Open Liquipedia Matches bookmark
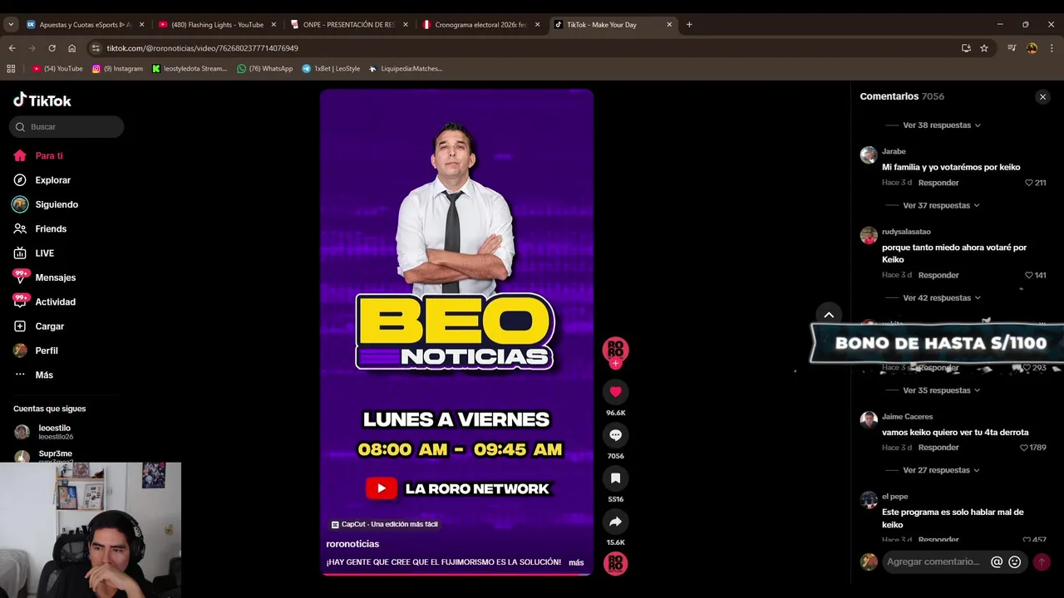Screen dimensions: 1064x598 pyautogui.click(x=406, y=69)
